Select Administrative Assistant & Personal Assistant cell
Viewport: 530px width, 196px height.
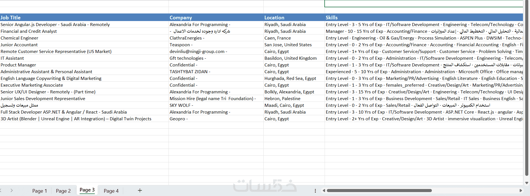pyautogui.click(x=84, y=72)
